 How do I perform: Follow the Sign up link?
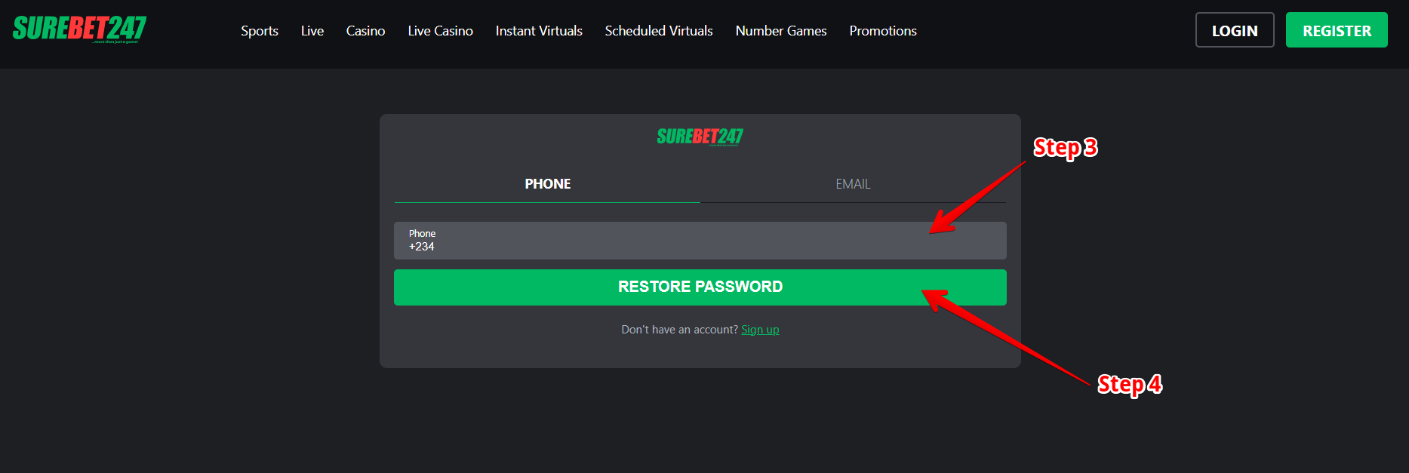pos(760,330)
